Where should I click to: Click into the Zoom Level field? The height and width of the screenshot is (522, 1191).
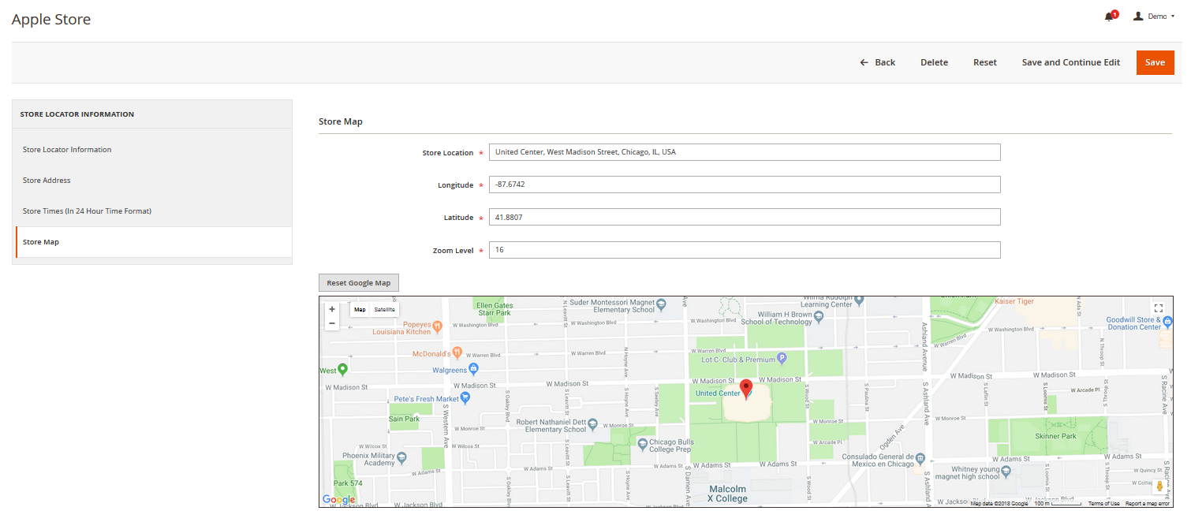744,250
